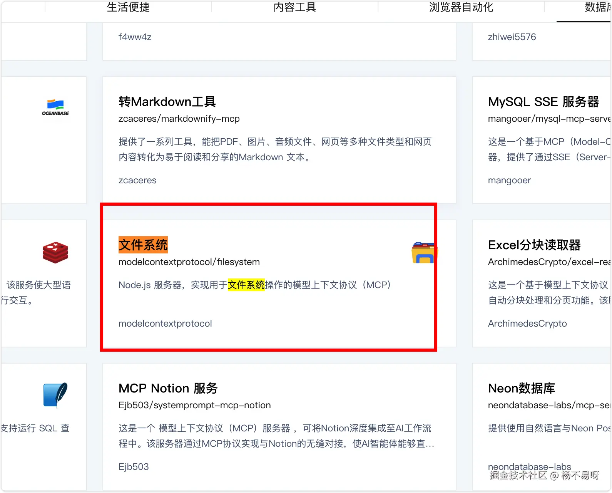Switch to the 生活便捷 tab
The width and height of the screenshot is (612, 493).
(128, 7)
